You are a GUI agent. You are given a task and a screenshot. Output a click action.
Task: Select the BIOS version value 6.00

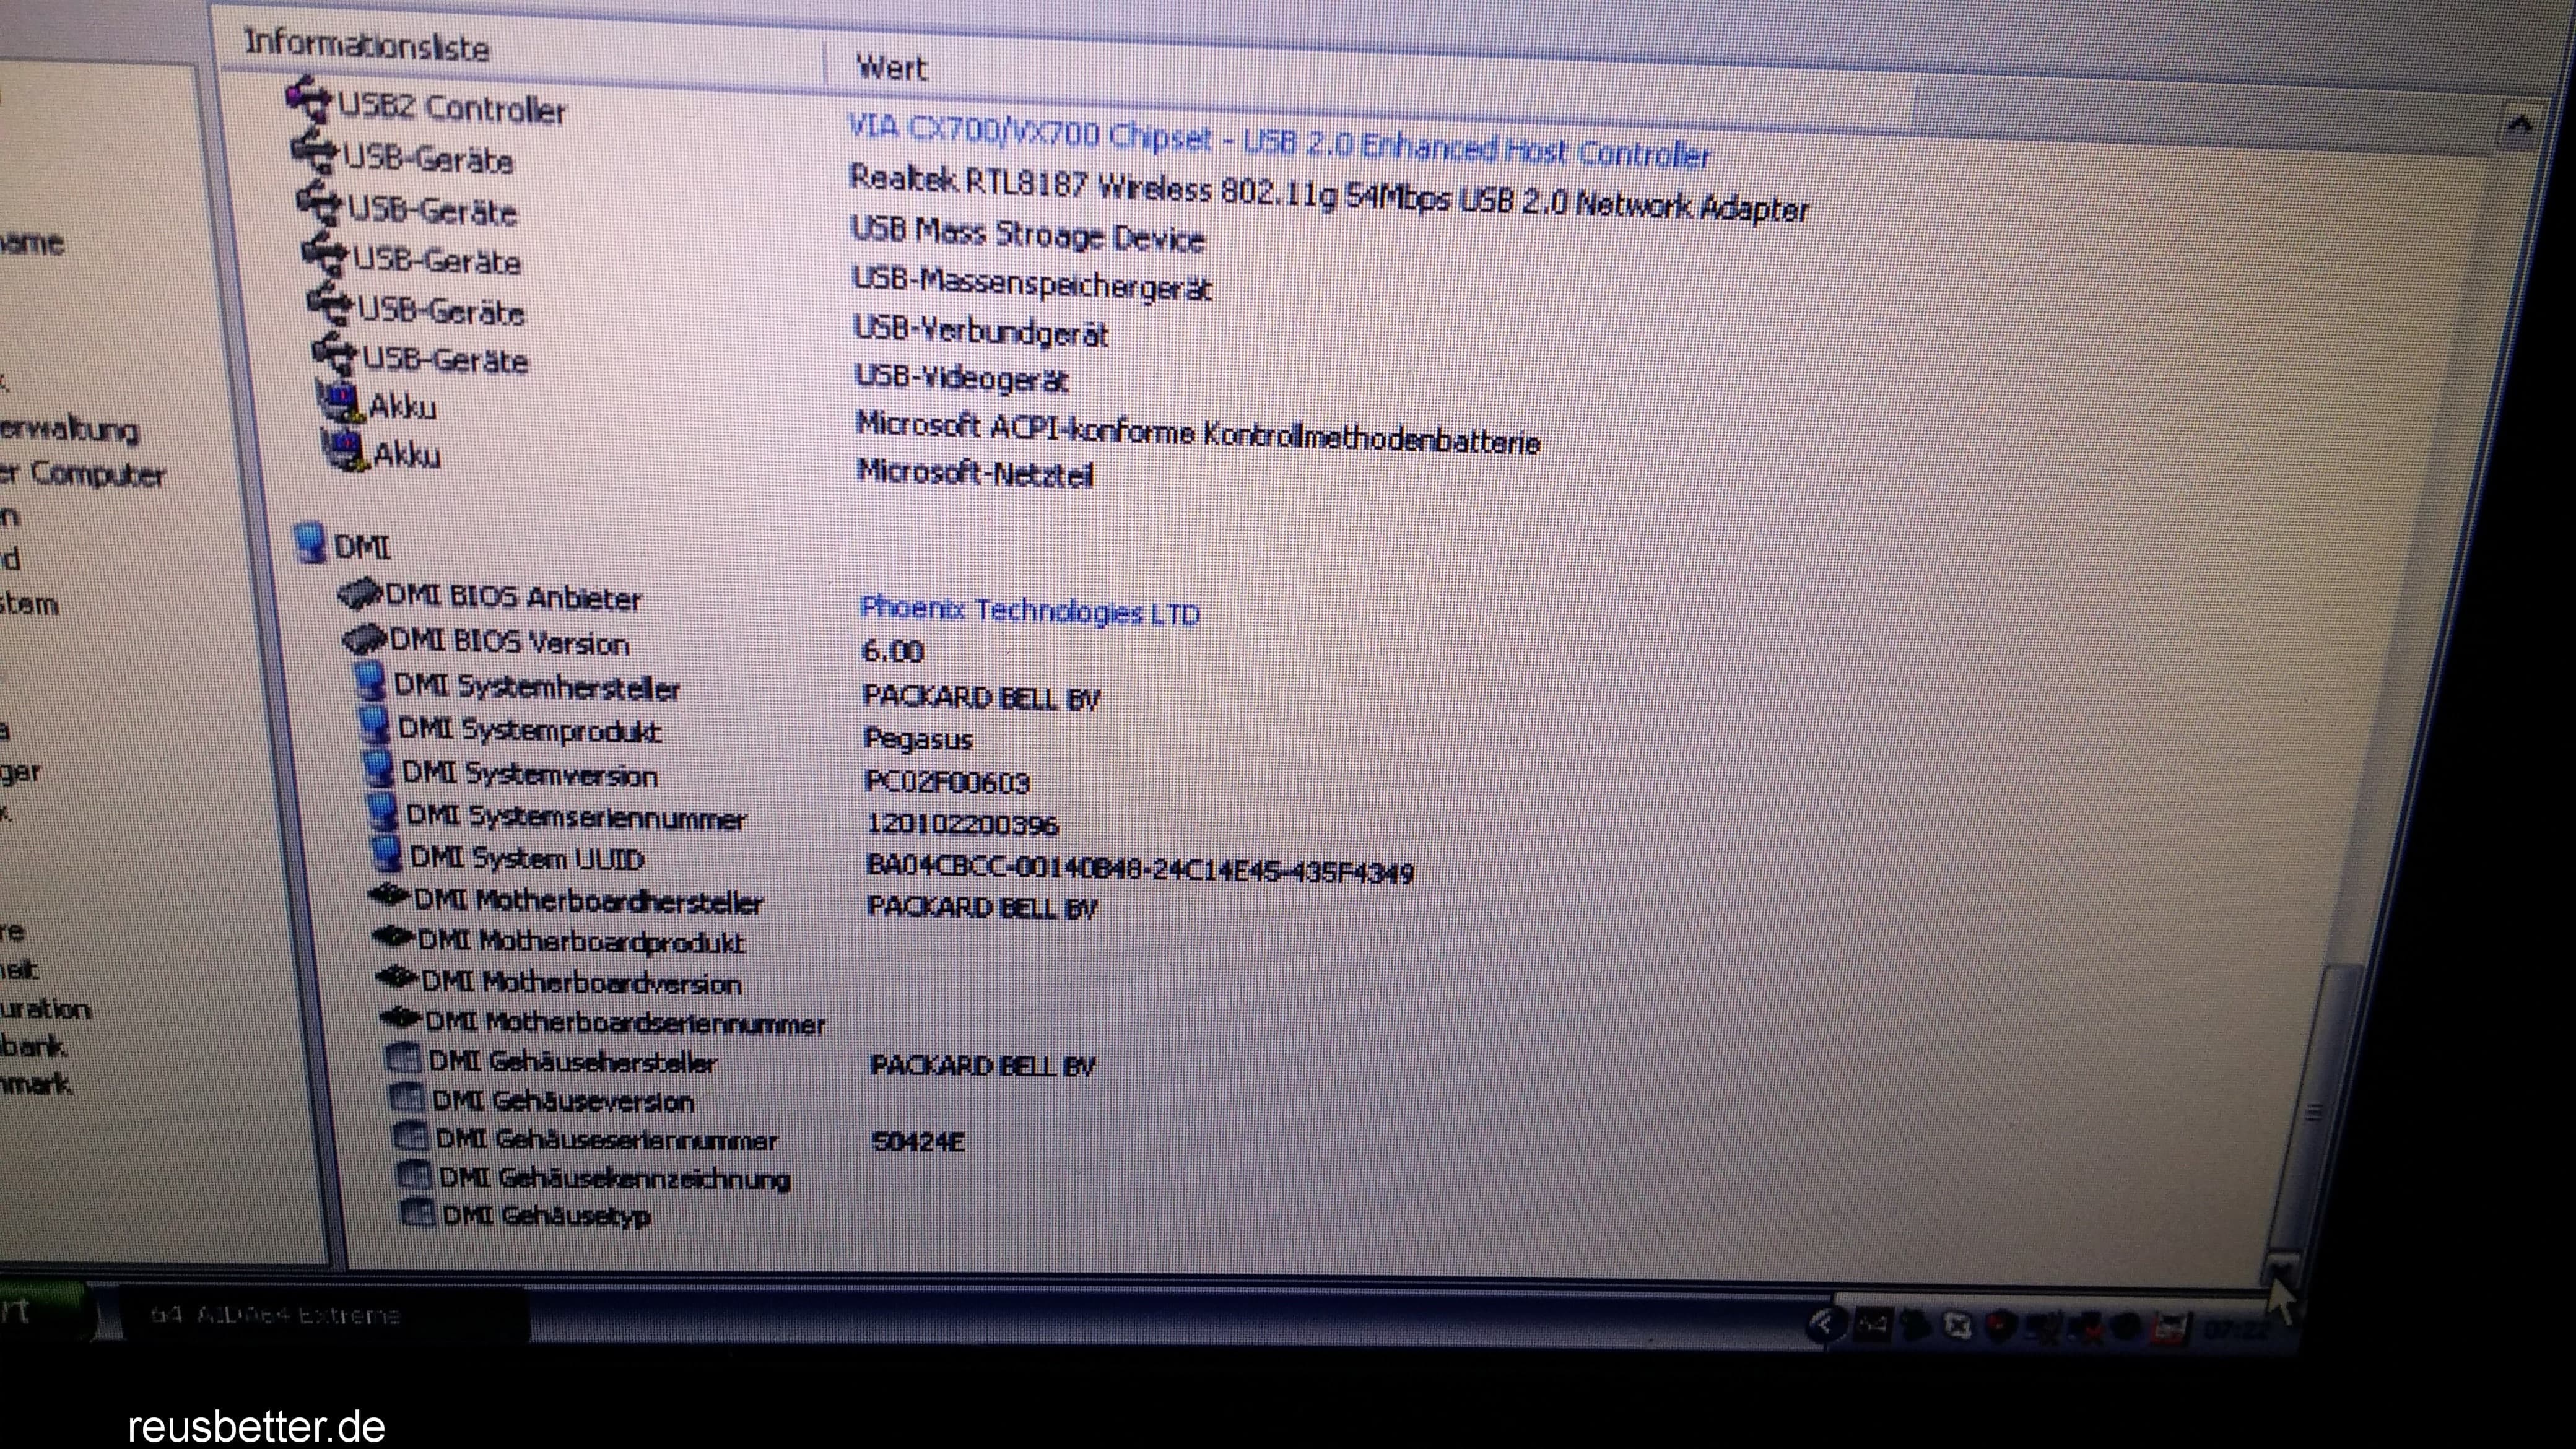[x=892, y=652]
